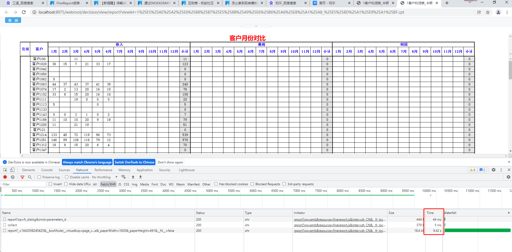Click the blue 查询 query button

coord(13,20)
